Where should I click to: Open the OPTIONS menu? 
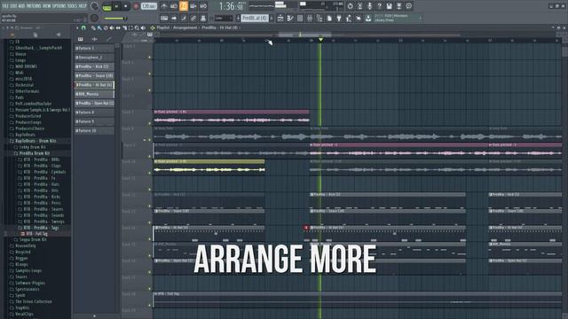tap(59, 6)
